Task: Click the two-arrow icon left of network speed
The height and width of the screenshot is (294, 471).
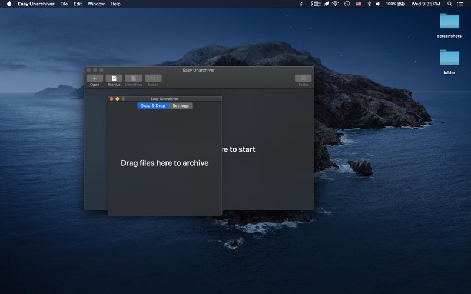Action: pyautogui.click(x=301, y=4)
